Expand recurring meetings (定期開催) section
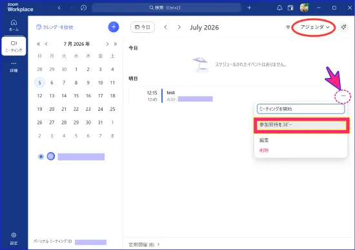 tap(144, 244)
